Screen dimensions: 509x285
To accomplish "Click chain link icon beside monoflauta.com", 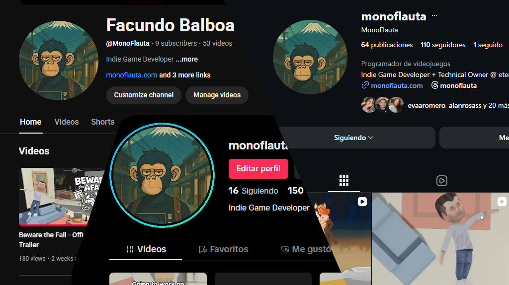I will [x=365, y=85].
